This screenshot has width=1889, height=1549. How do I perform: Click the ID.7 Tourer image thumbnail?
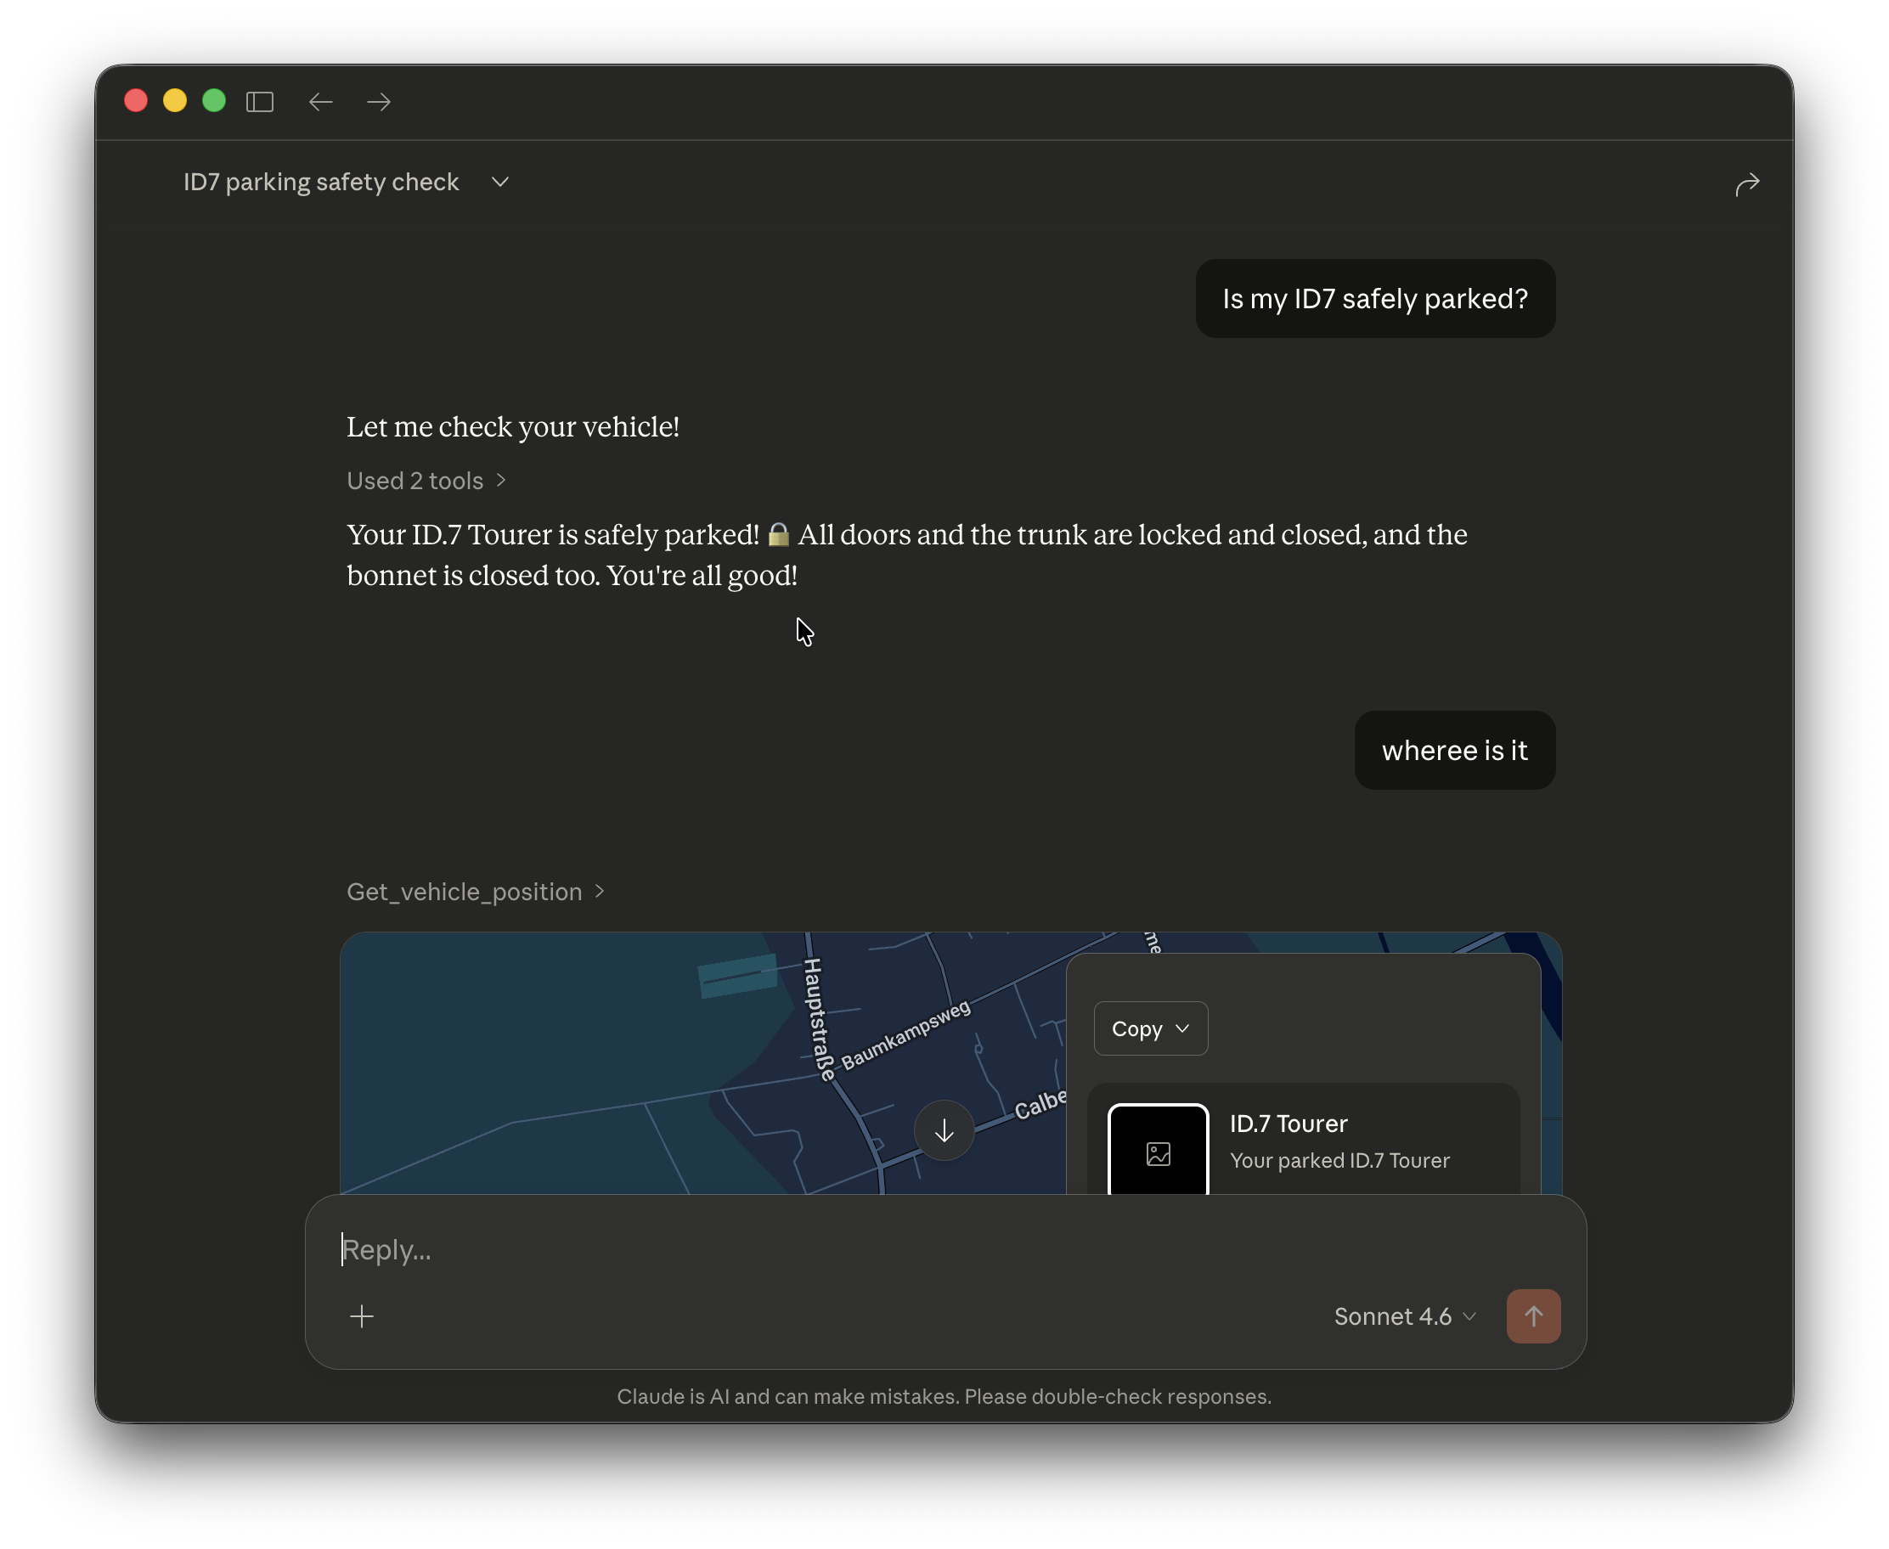[1158, 1149]
